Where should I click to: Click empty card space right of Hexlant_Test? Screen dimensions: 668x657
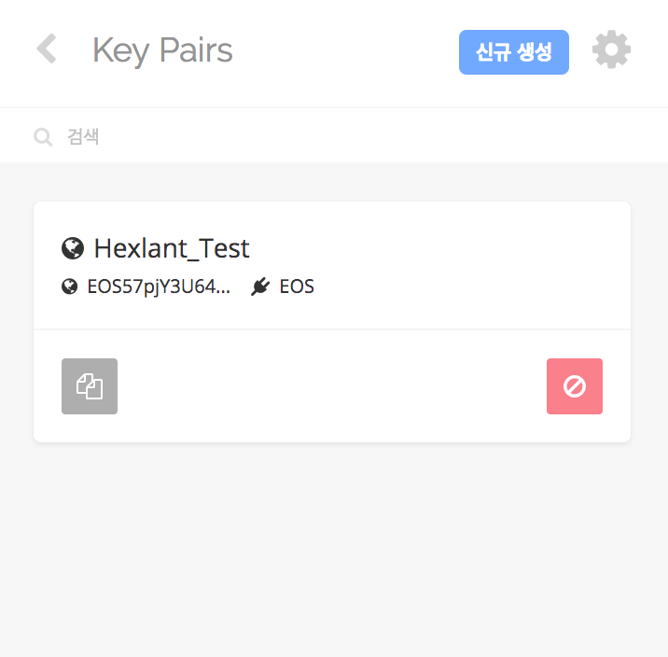point(438,248)
